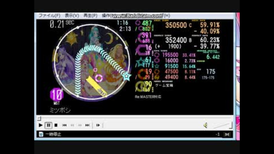Click the Pause button
274x154 pixels.
point(49,125)
